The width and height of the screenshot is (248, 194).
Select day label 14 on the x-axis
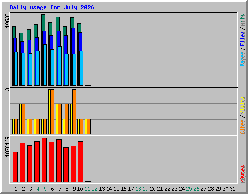[x=109, y=189]
